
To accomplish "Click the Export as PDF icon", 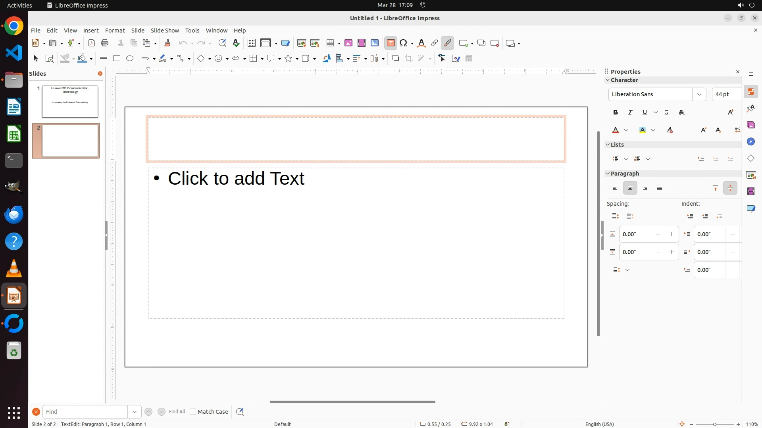I will 92,43.
